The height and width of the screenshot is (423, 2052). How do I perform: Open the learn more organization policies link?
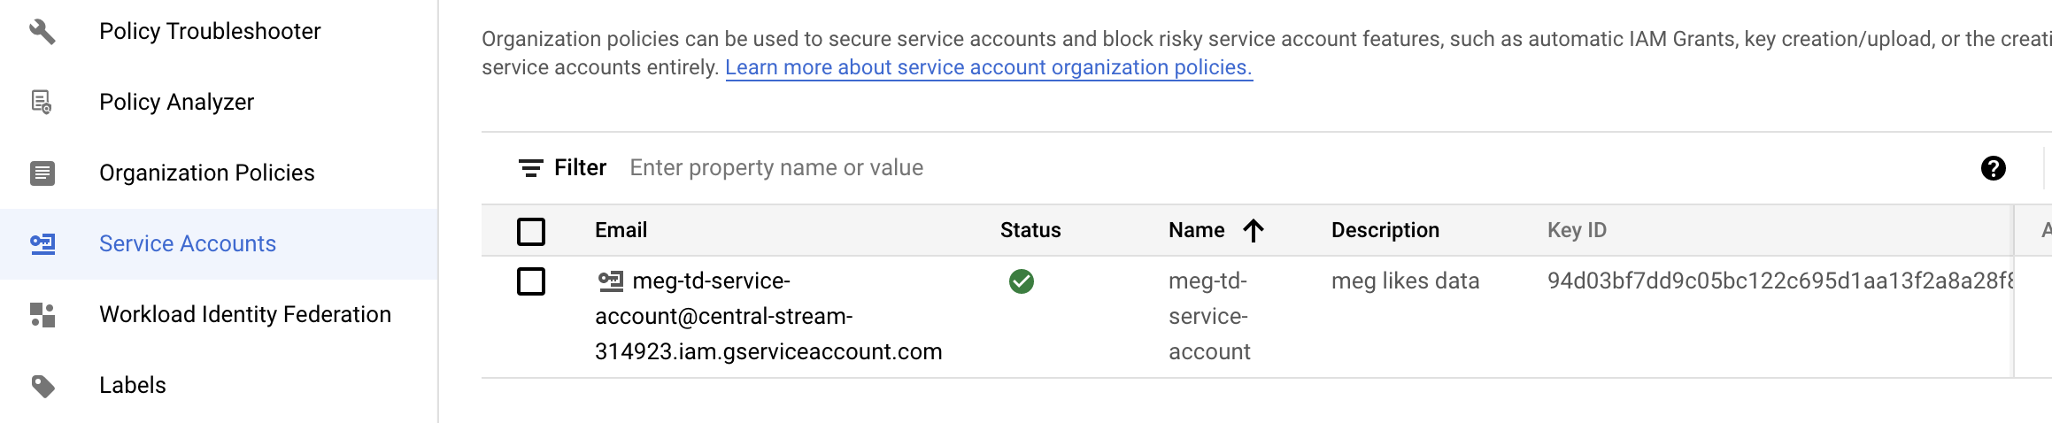tap(988, 68)
